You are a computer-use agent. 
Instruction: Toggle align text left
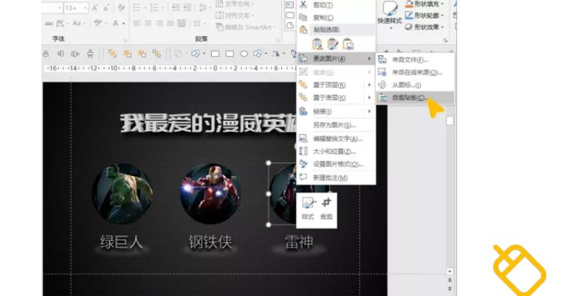(137, 24)
